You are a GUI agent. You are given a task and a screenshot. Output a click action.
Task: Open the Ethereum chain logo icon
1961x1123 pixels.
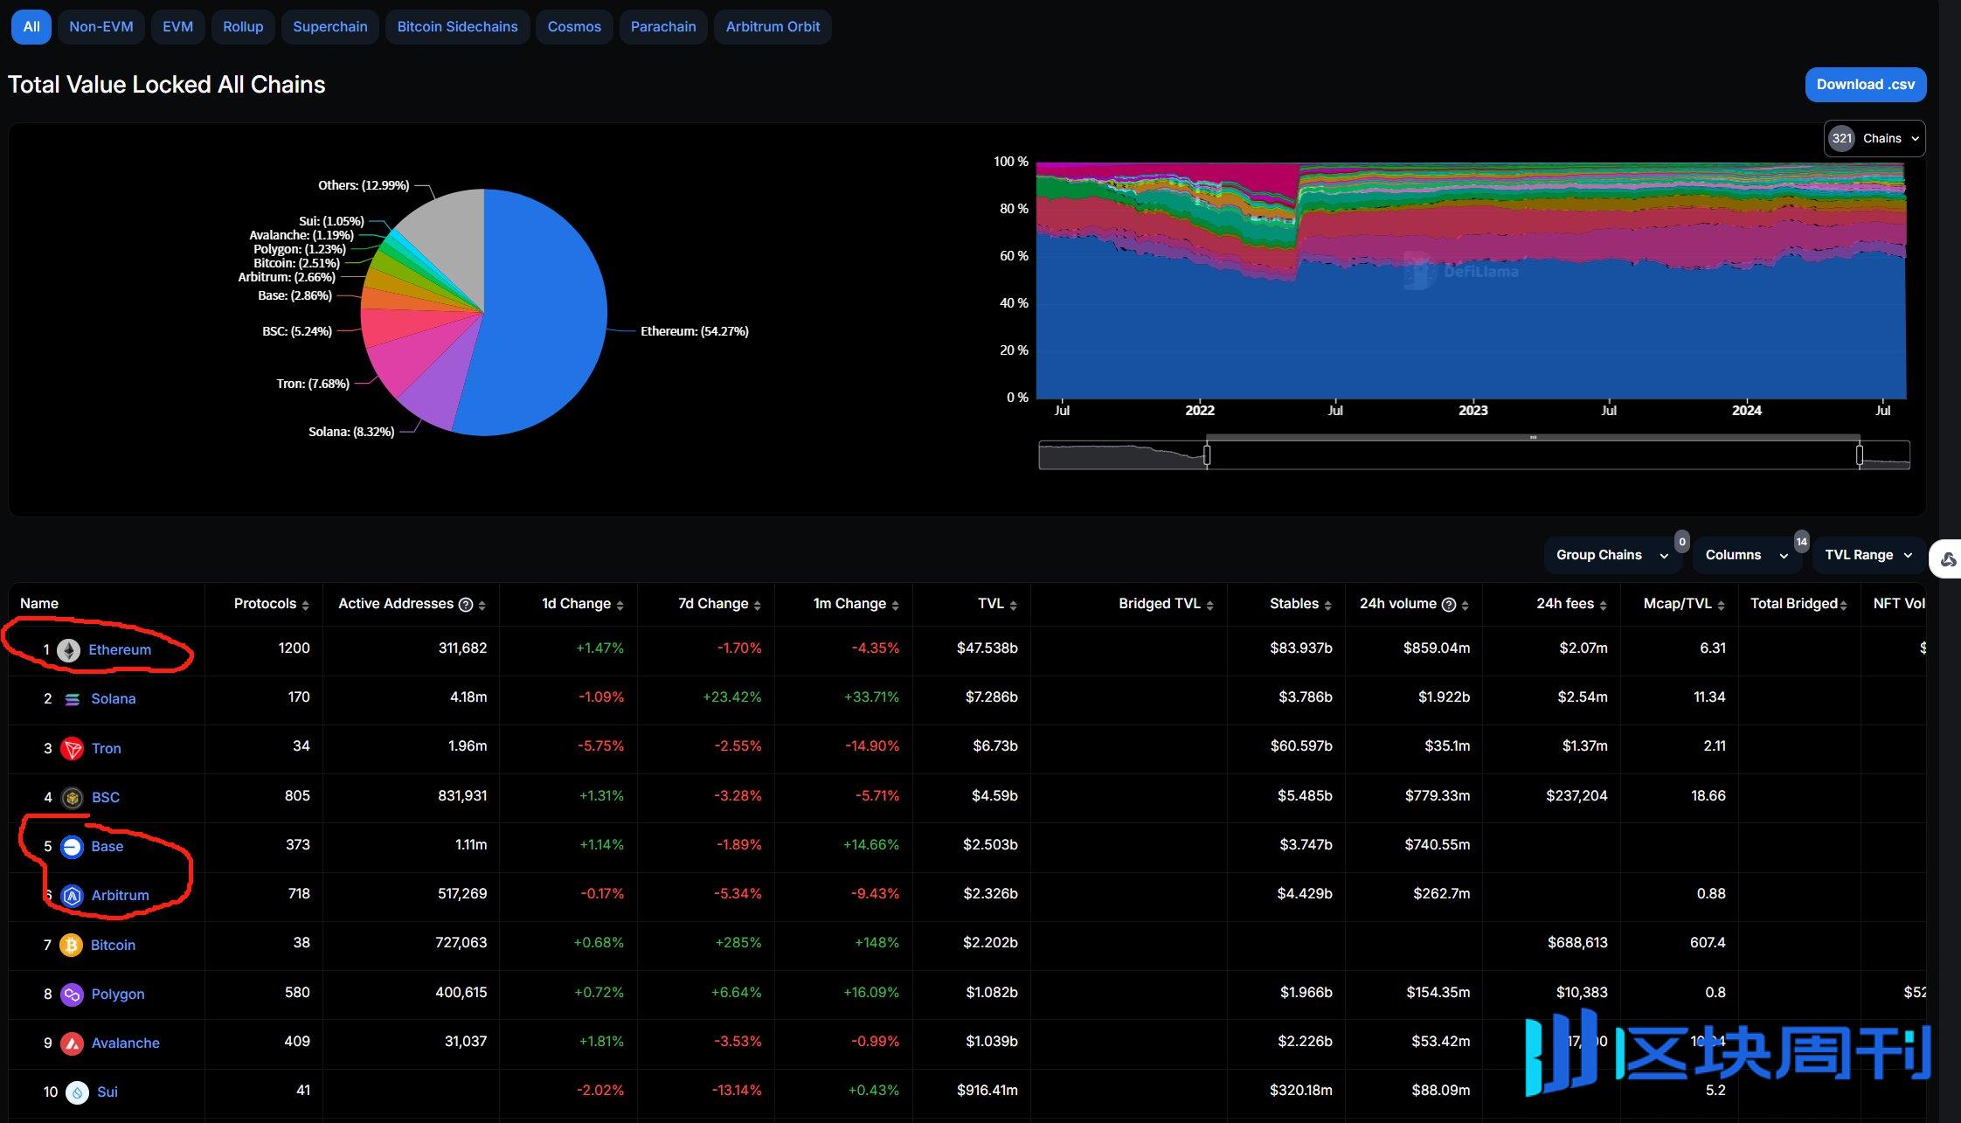click(x=68, y=650)
